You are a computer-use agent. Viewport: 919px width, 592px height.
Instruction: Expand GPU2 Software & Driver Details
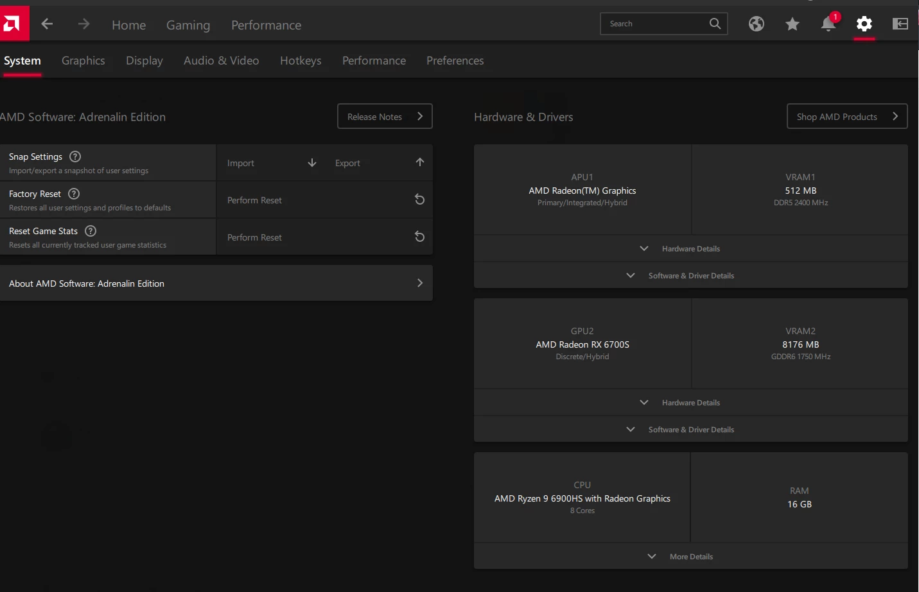(x=691, y=430)
